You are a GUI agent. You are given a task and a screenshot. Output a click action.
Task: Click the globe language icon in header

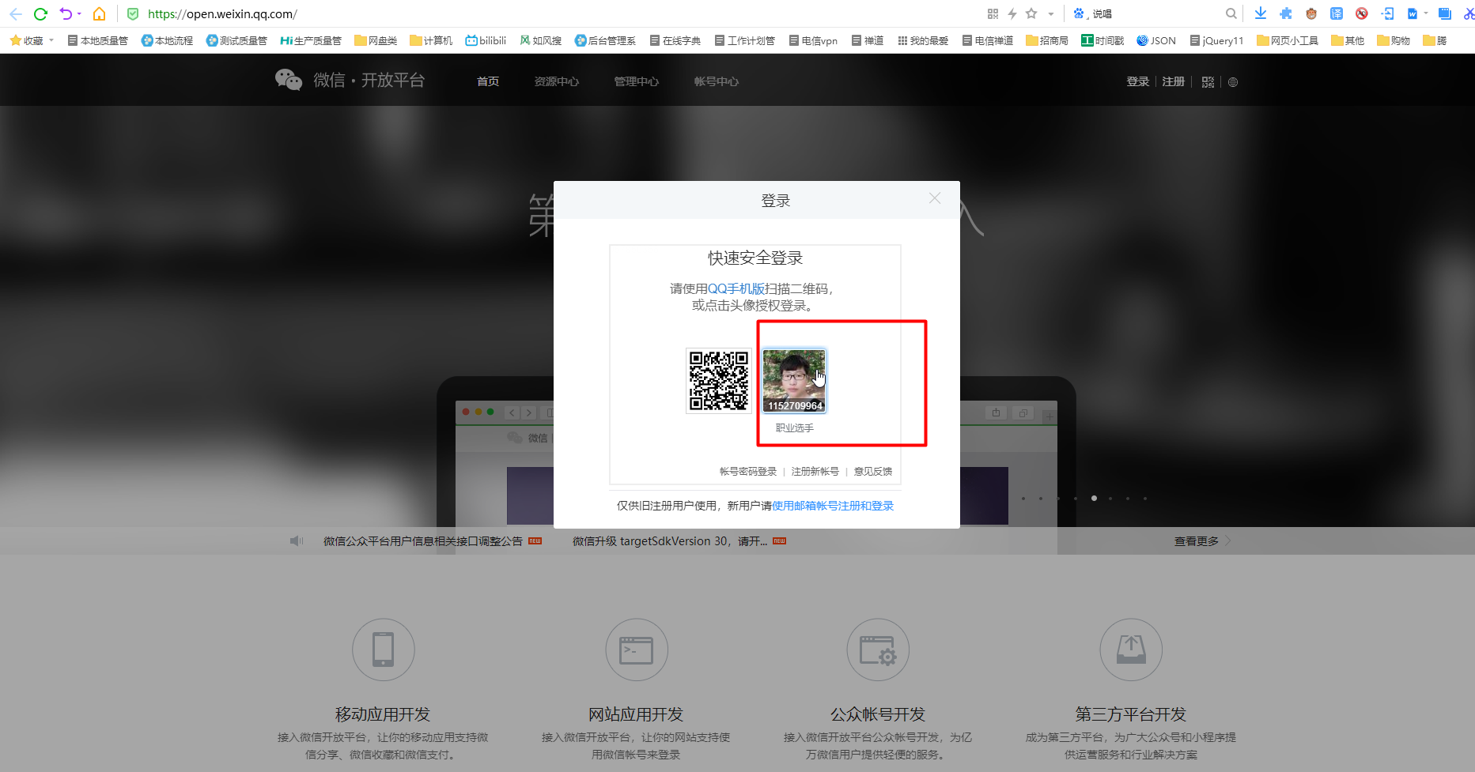[x=1233, y=82]
